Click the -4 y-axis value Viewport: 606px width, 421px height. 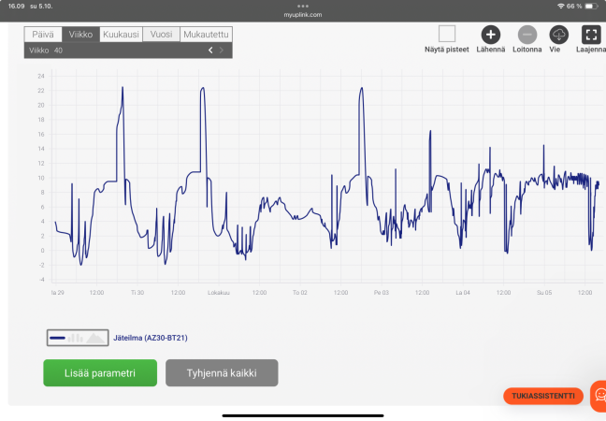click(41, 280)
